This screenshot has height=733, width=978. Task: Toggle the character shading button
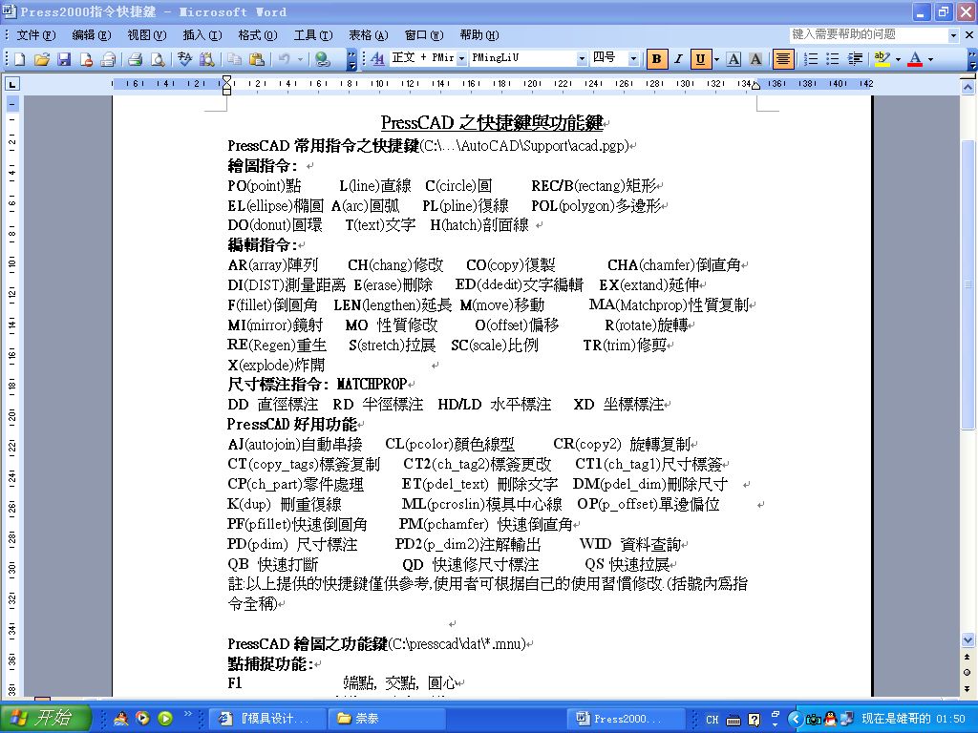(x=755, y=58)
